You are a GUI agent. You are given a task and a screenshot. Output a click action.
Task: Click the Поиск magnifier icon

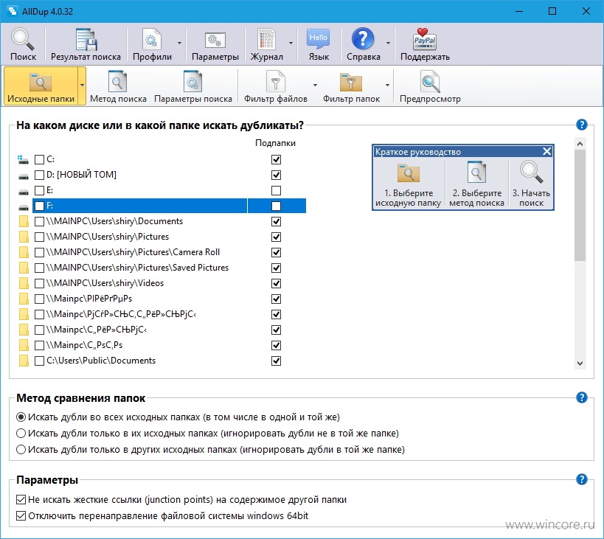click(23, 39)
